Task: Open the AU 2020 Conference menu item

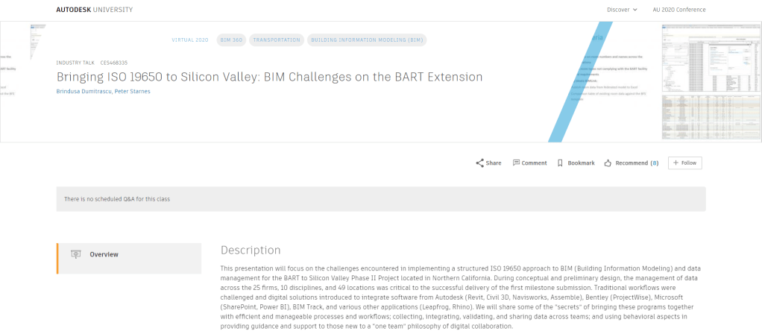Action: [678, 10]
